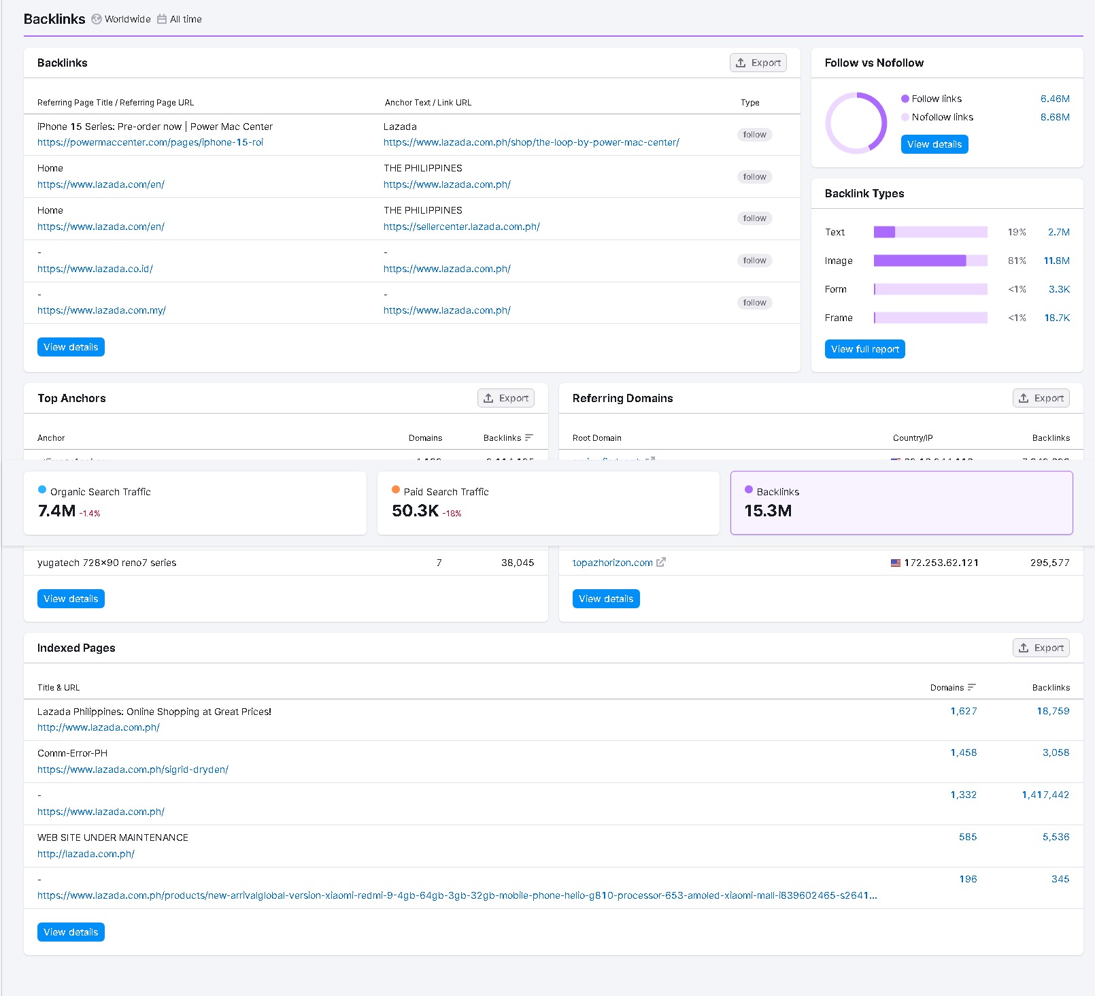Open the xiaomi-redmi-9 product page link
Image resolution: width=1095 pixels, height=996 pixels.
457,895
